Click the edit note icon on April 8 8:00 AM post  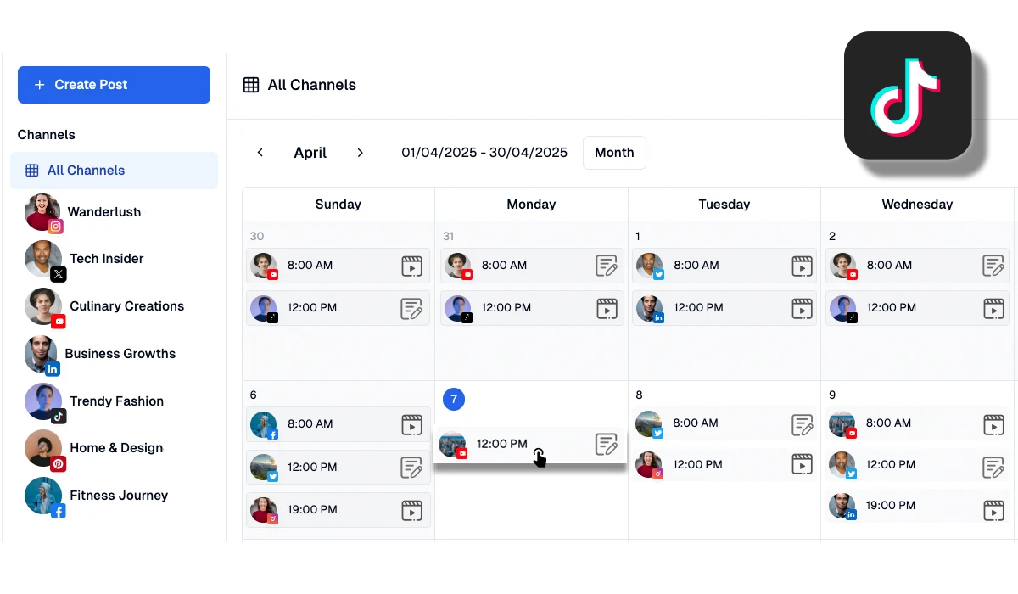(802, 424)
